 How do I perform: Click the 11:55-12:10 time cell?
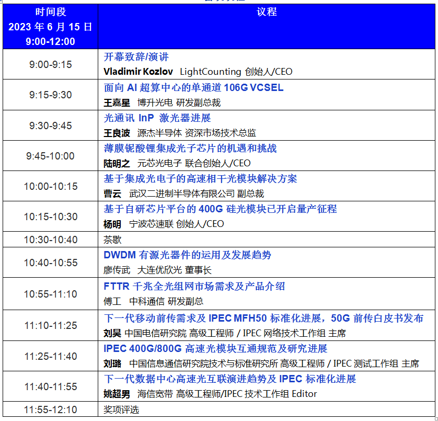point(50,409)
